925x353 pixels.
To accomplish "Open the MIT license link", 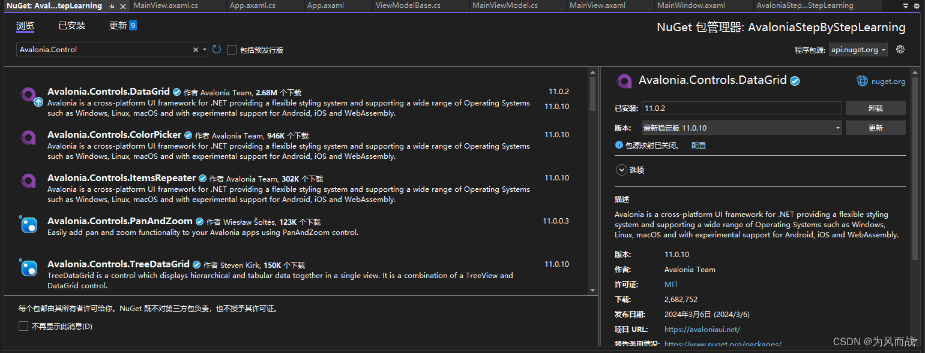I will tap(670, 284).
